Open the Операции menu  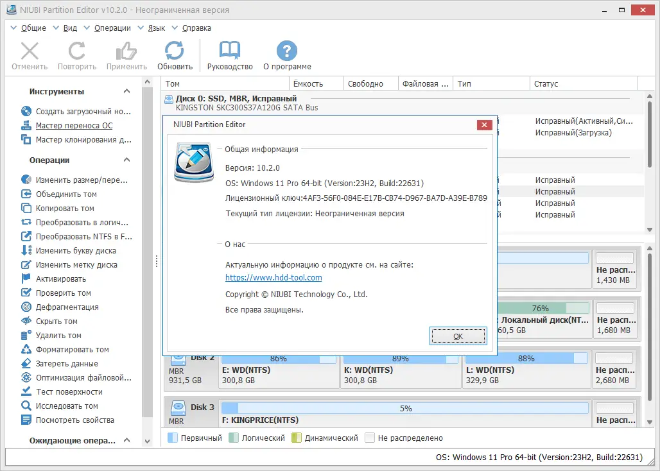tap(112, 28)
